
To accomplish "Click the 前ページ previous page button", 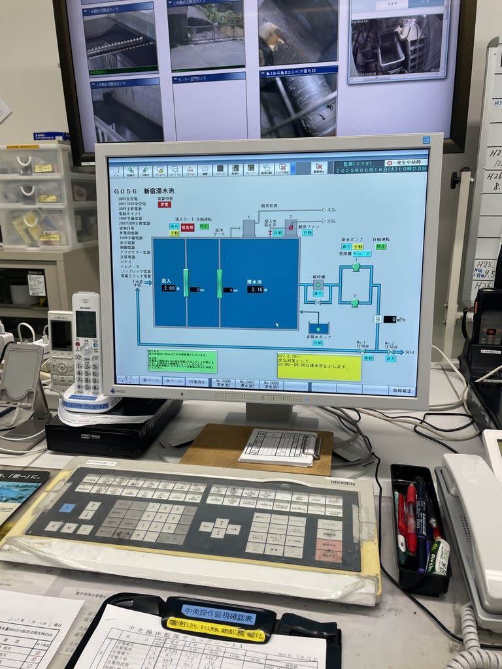I will pyautogui.click(x=151, y=380).
